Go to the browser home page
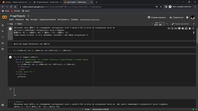Screen dimensions: 198x111 [x=15, y=7]
